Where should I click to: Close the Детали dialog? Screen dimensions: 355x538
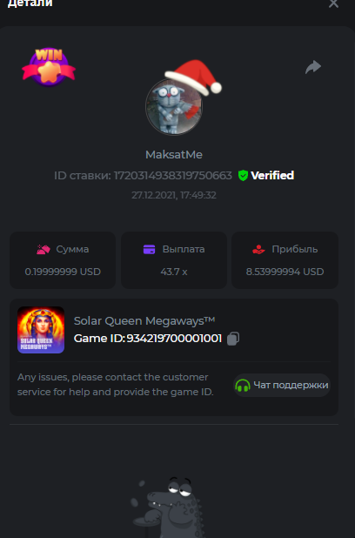[x=333, y=3]
